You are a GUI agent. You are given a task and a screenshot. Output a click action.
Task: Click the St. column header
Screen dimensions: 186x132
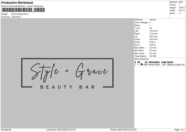pyautogui.click(x=146, y=62)
